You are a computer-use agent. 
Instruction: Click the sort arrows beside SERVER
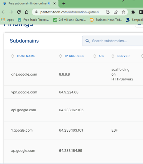(113, 56)
